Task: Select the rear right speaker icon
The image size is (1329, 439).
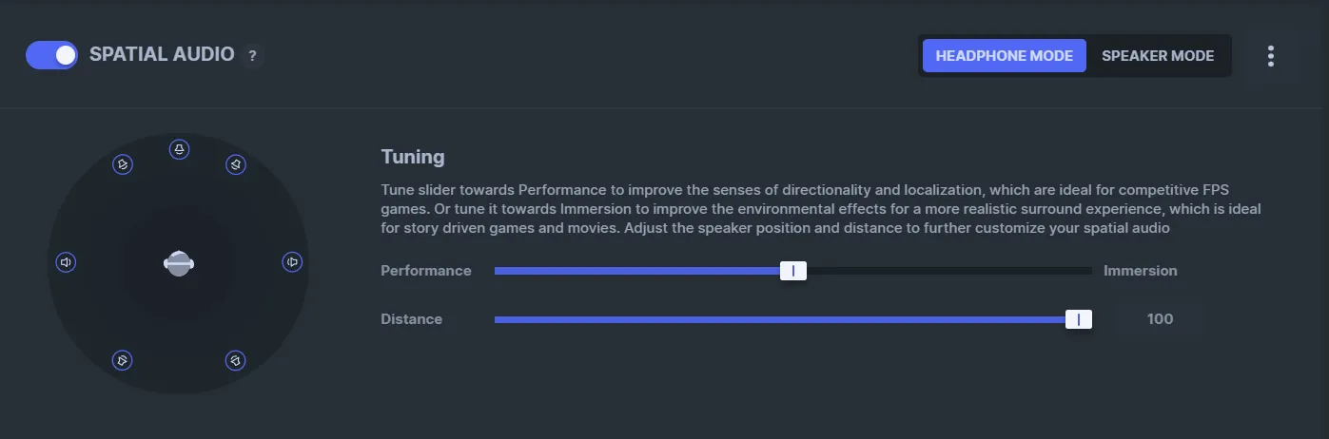Action: pyautogui.click(x=235, y=360)
